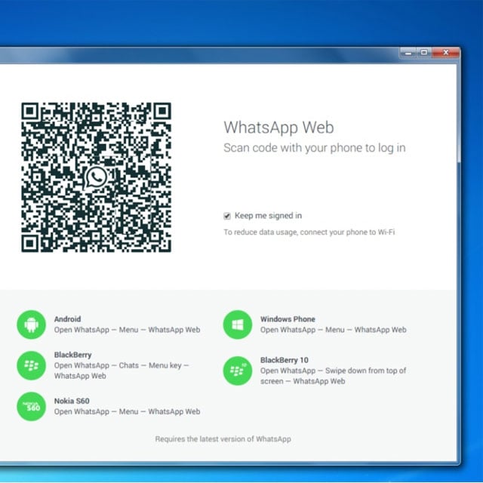Click the BlackBerry 10 swipe-down instructions

click(333, 376)
